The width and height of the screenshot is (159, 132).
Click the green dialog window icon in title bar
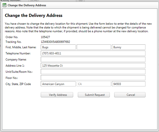[4, 5]
